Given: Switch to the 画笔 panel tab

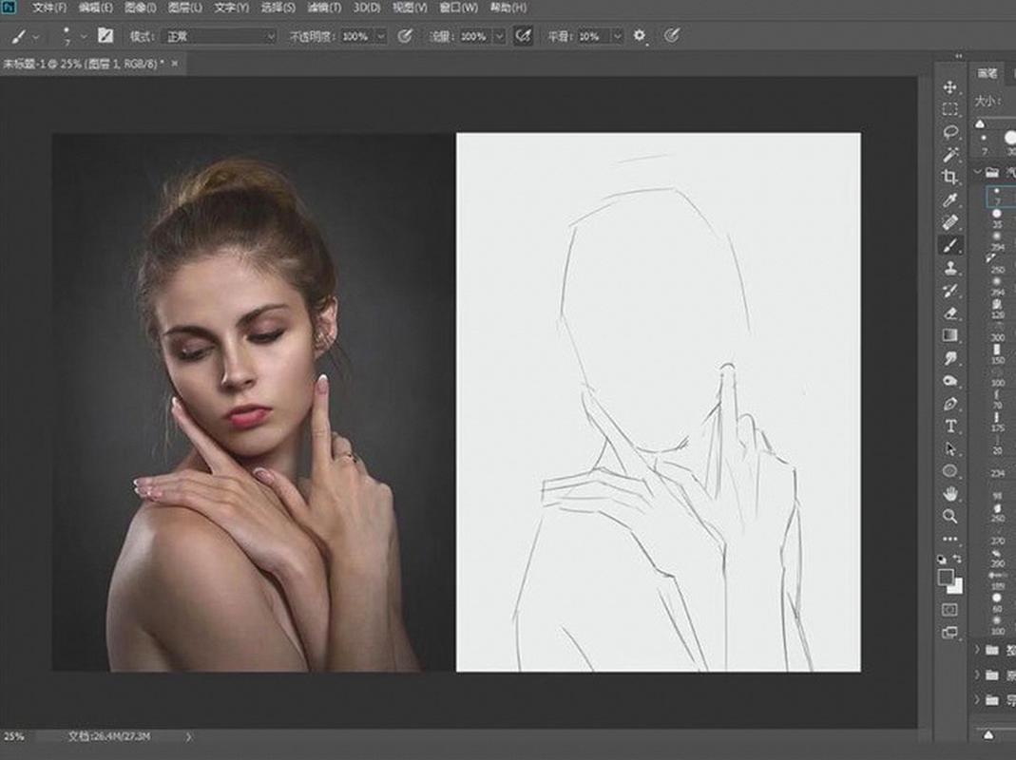Looking at the screenshot, I should pyautogui.click(x=988, y=73).
